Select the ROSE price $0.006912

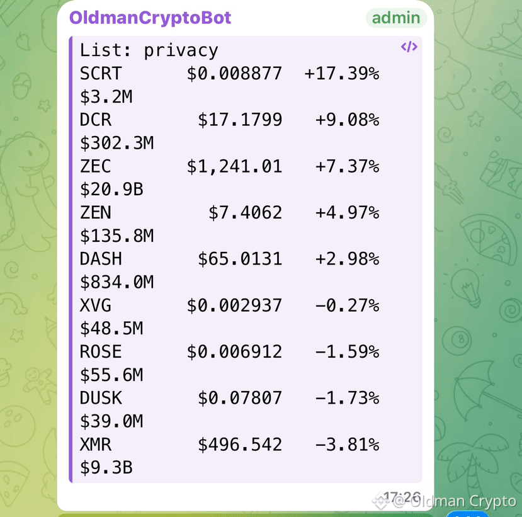(234, 352)
